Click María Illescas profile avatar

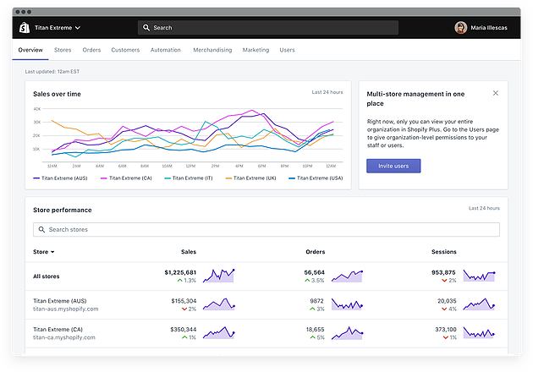[460, 27]
